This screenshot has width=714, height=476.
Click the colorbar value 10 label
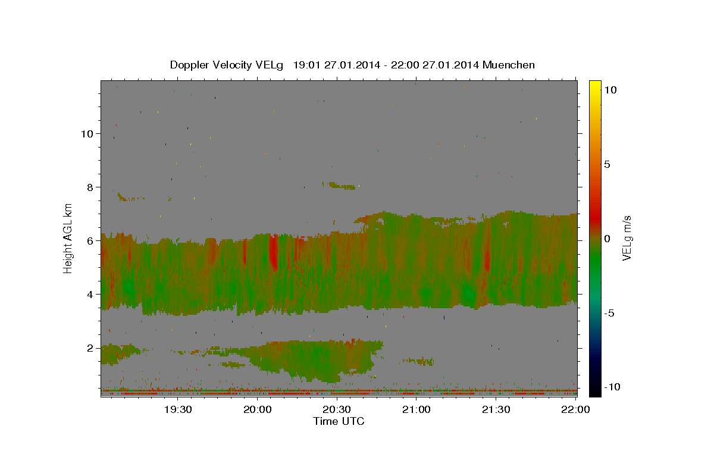(x=609, y=89)
